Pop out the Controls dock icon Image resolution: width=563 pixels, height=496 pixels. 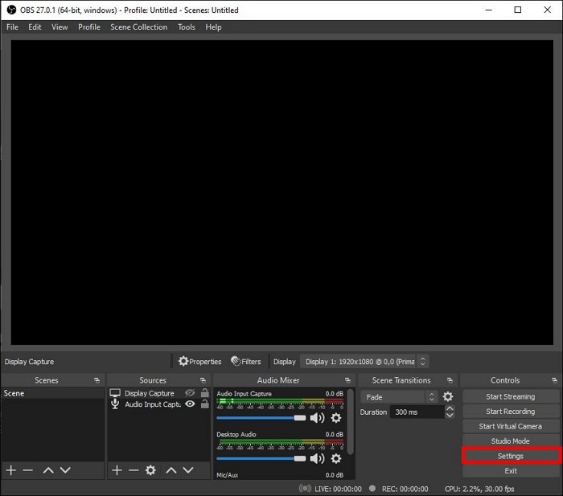tap(554, 380)
